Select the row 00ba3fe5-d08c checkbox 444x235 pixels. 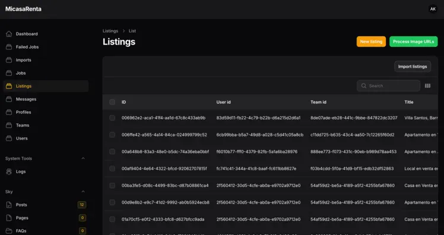click(112, 186)
